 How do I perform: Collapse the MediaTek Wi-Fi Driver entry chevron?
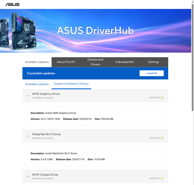click(28, 136)
